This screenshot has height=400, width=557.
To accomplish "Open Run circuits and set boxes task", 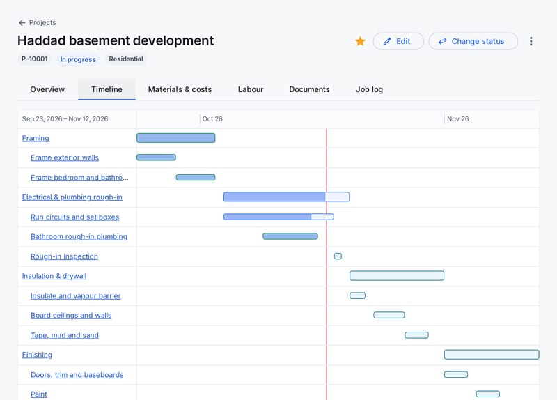I will (x=75, y=217).
